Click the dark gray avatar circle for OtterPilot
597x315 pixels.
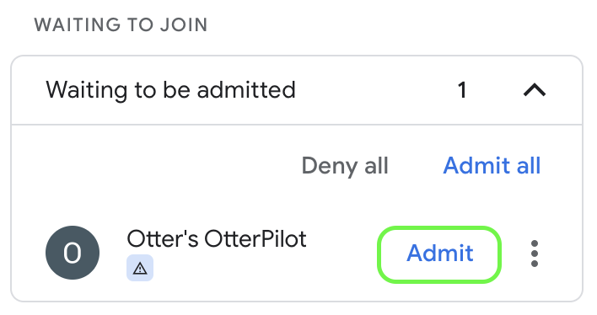(x=73, y=253)
